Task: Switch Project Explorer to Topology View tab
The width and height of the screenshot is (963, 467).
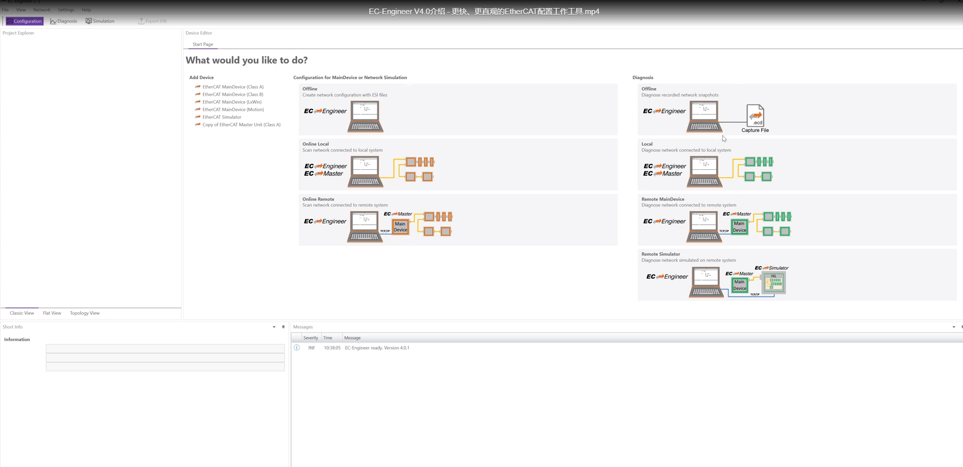Action: pyautogui.click(x=85, y=313)
